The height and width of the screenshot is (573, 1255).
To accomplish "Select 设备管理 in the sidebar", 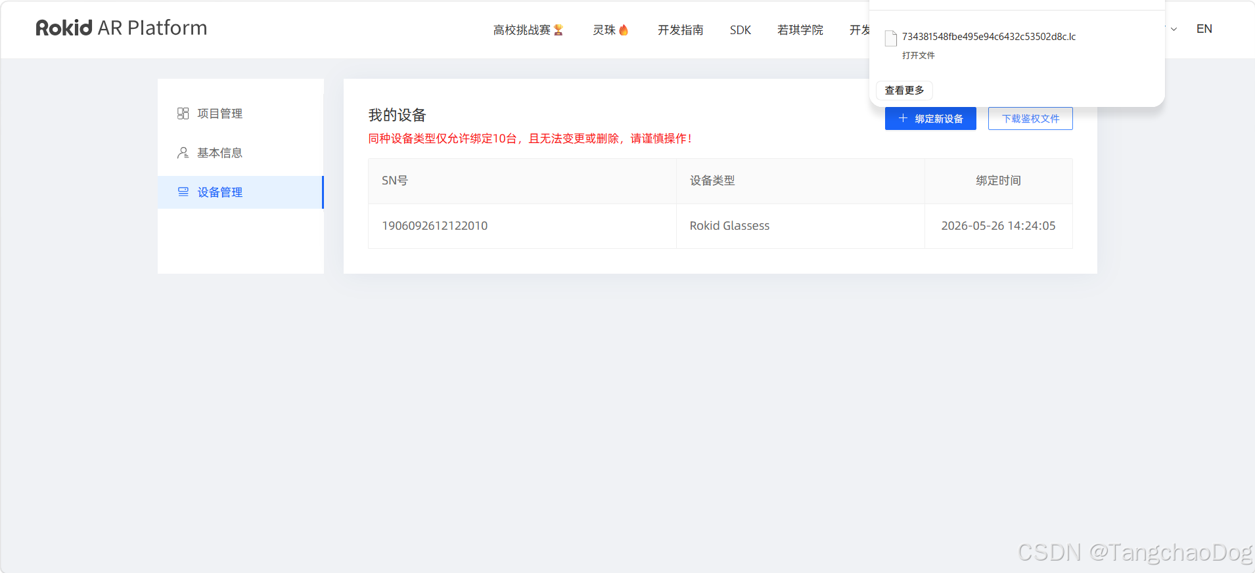I will click(240, 192).
